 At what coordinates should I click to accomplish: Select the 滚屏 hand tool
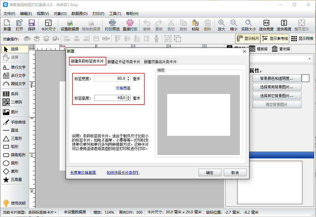point(15,57)
